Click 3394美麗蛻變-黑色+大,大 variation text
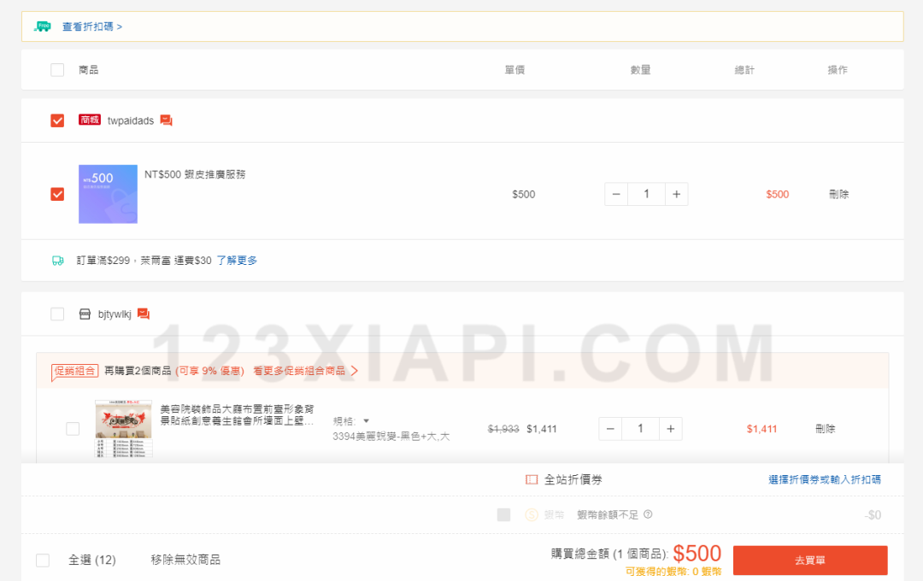 point(391,437)
